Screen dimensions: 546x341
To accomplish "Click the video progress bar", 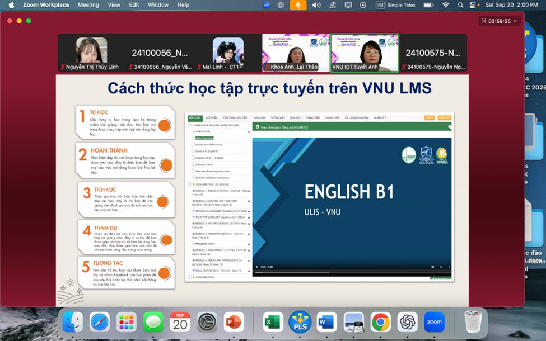I will (x=352, y=272).
